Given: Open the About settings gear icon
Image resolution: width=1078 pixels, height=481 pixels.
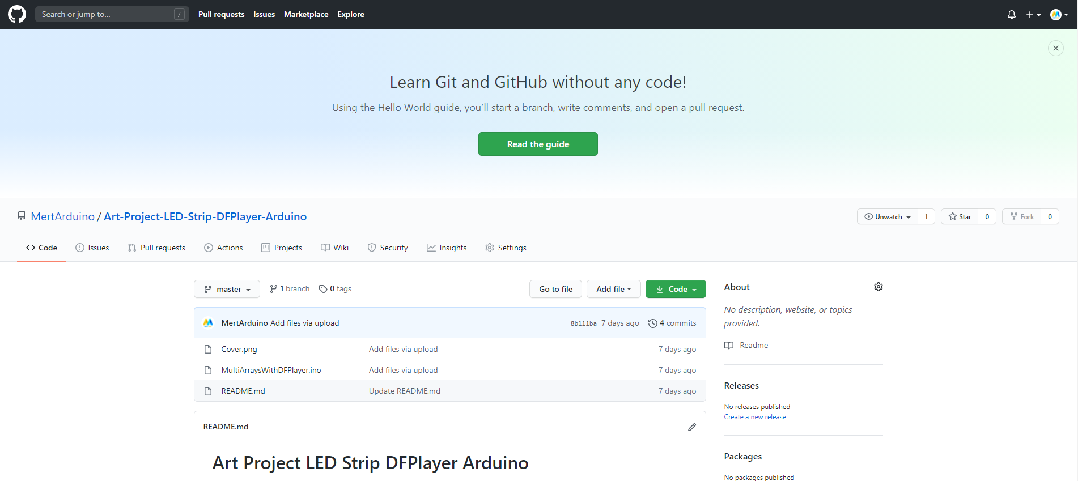Looking at the screenshot, I should 878,287.
